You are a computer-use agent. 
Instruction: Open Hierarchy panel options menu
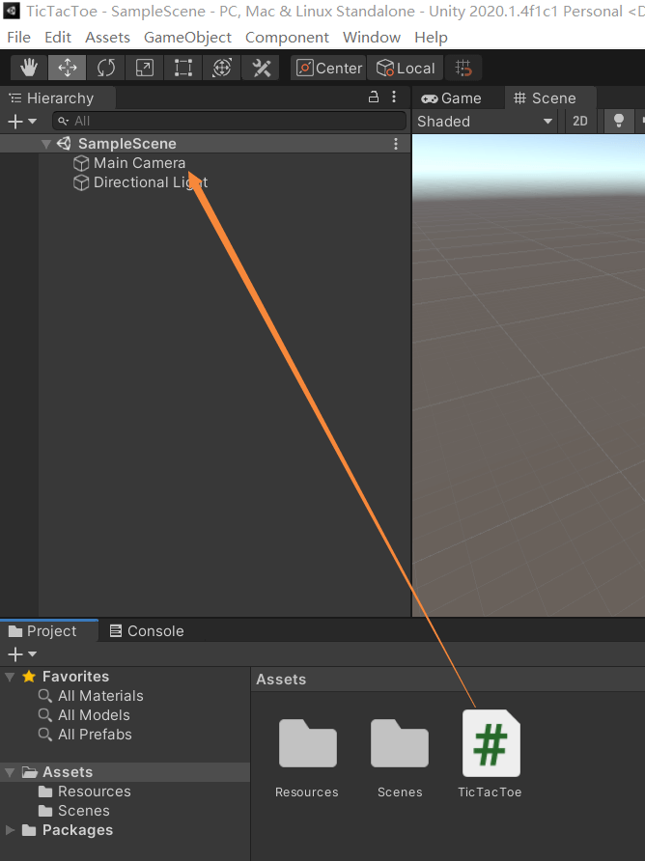394,97
